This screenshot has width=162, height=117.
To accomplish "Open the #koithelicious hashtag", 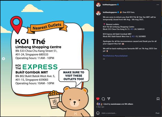I will click(x=109, y=56).
